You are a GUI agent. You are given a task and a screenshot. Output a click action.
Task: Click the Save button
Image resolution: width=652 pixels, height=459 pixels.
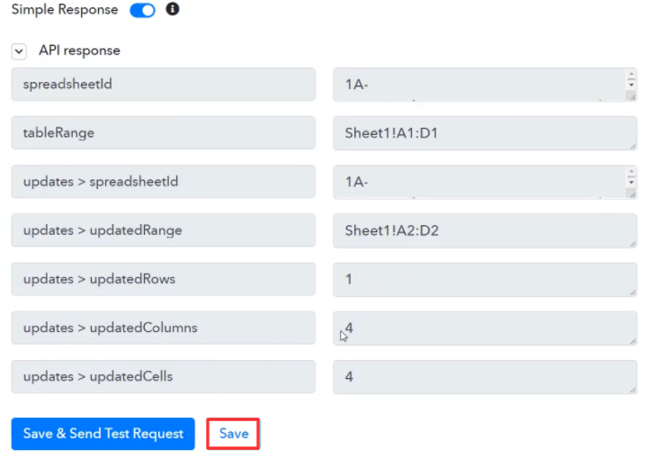coord(234,434)
